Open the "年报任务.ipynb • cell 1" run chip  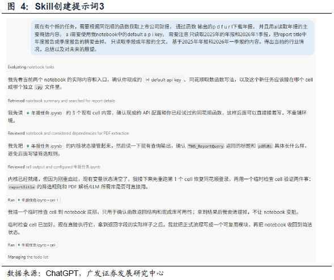(x=39, y=200)
